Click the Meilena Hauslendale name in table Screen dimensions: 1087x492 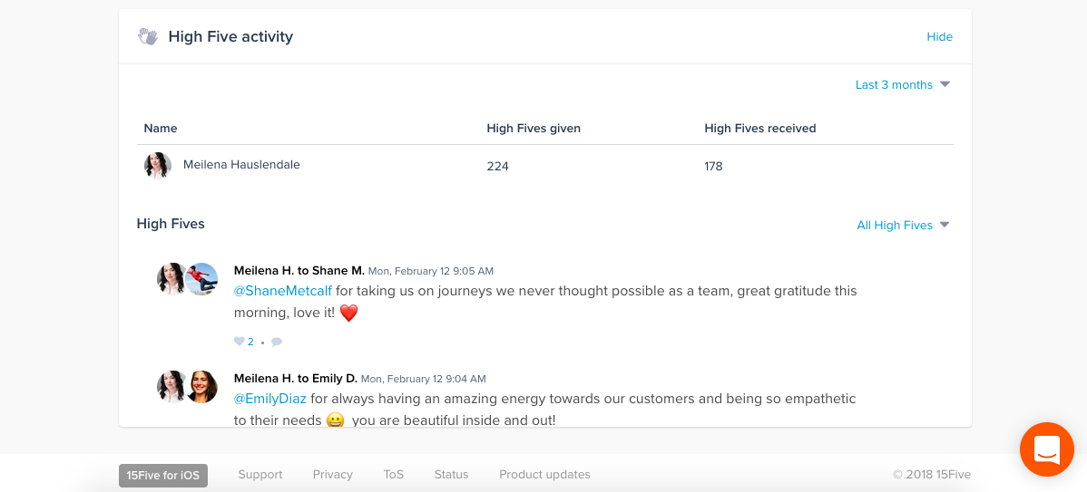click(241, 165)
